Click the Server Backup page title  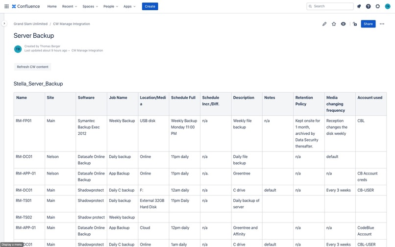[x=34, y=36]
